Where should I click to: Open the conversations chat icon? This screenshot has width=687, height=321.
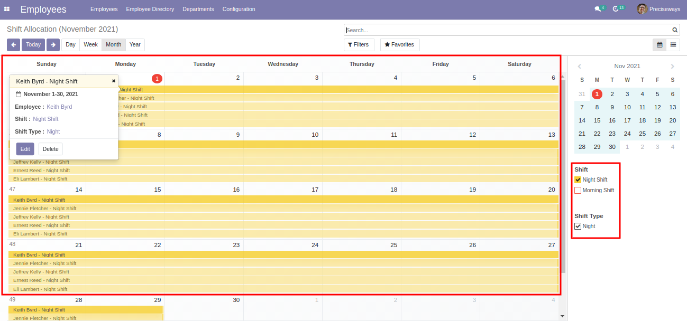pyautogui.click(x=598, y=9)
